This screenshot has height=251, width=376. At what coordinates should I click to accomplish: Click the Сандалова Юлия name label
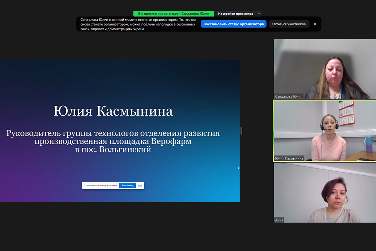pyautogui.click(x=289, y=96)
